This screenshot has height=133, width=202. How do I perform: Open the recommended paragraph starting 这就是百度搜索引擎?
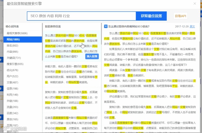(71, 123)
